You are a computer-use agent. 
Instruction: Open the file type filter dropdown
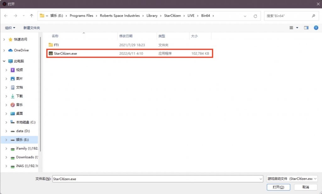click(x=292, y=179)
